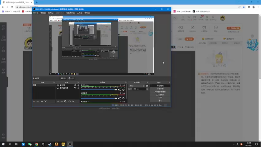The width and height of the screenshot is (261, 147).
Task: Open the Help menu in OBS
Action: pos(87,13)
